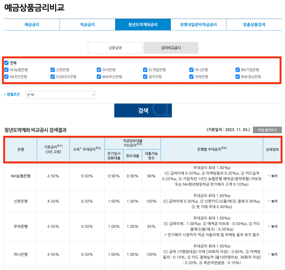Toggle the BNK경남은행 checkbox

pos(238,77)
